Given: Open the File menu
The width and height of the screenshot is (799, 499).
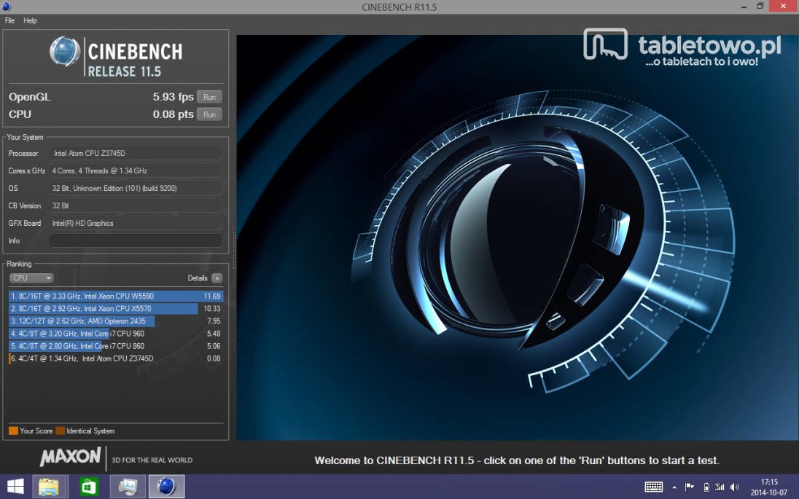Looking at the screenshot, I should click(x=9, y=20).
